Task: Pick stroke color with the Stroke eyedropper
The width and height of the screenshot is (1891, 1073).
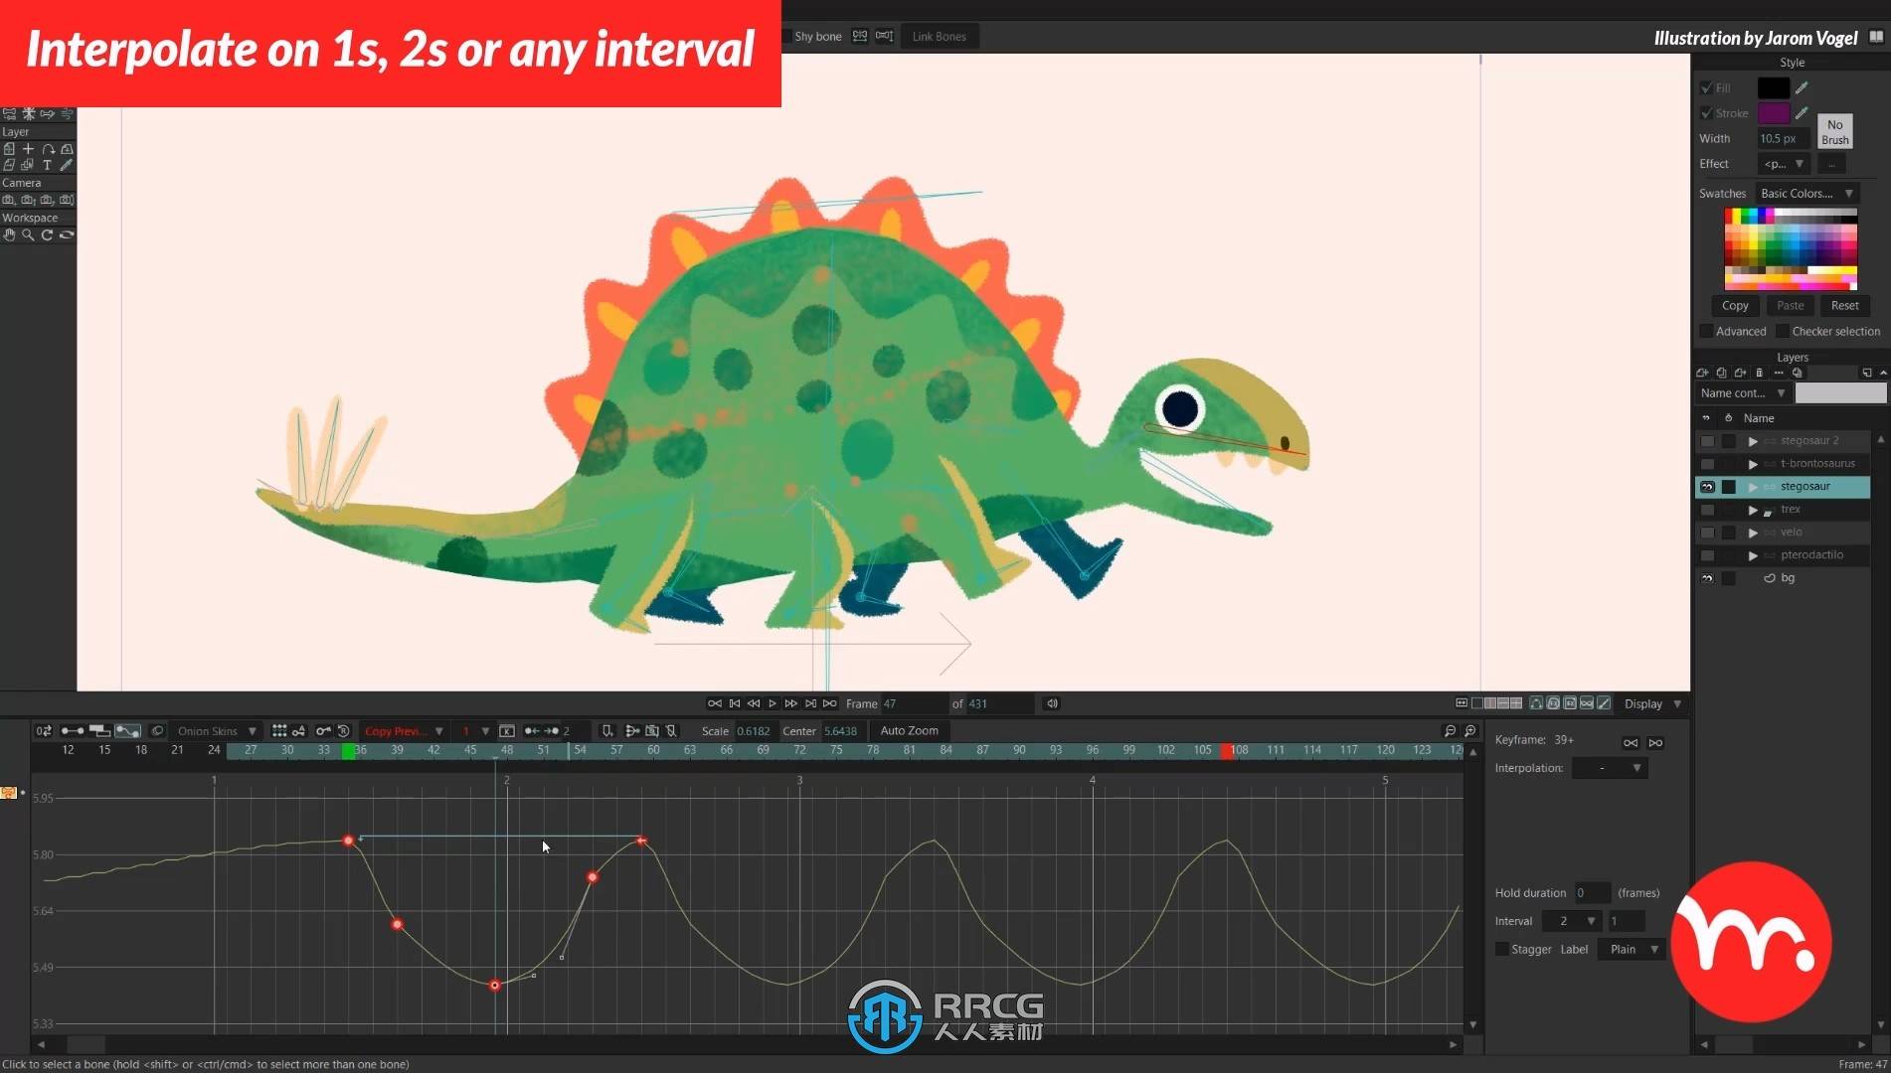Action: (1802, 113)
